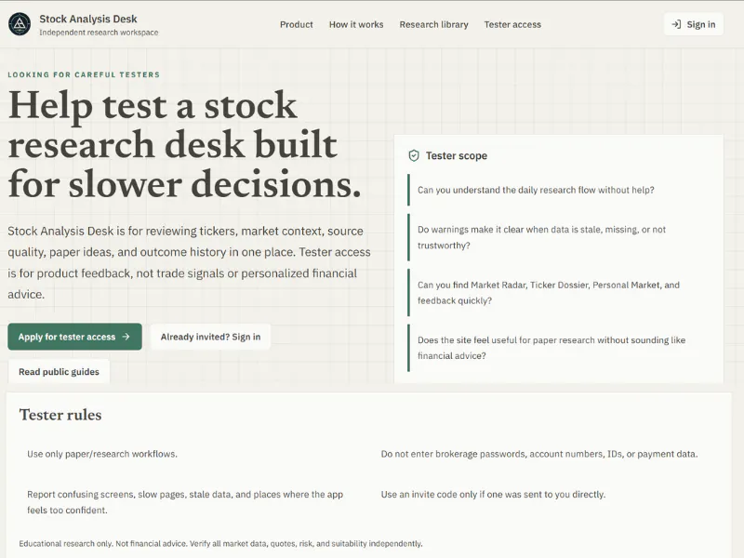The width and height of the screenshot is (744, 558).
Task: Click Already invited? Sign in
Action: point(210,337)
